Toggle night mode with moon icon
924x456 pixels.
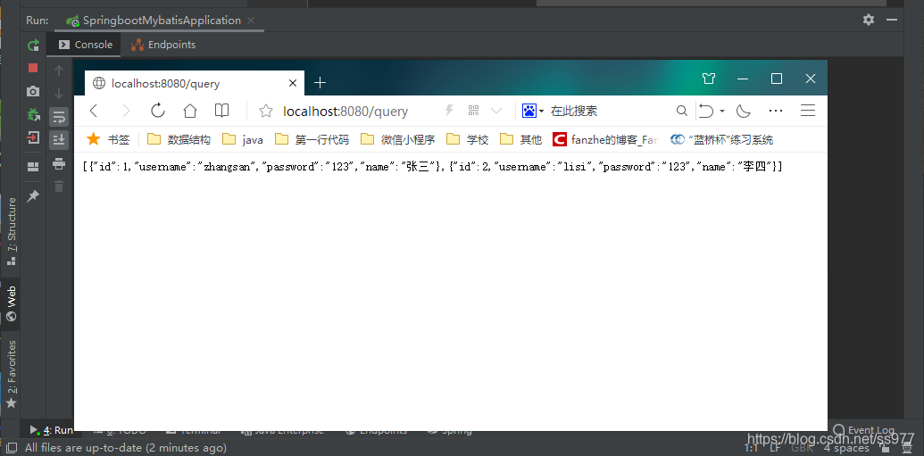[x=743, y=111]
